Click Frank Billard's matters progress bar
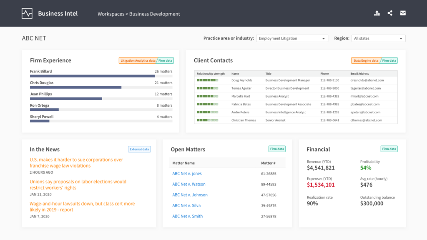Viewport: 427px width, 240px height. click(x=93, y=76)
